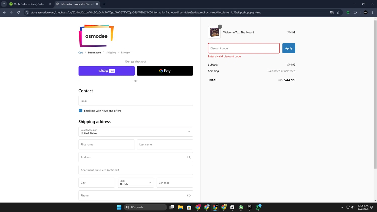
Task: Close the Verify Codes SimplyCodes tab
Action: [50, 4]
